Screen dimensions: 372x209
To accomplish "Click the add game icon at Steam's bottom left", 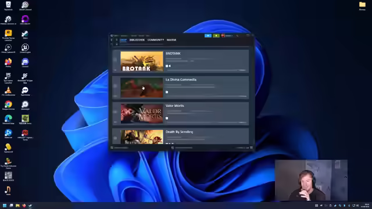I will pos(112,147).
